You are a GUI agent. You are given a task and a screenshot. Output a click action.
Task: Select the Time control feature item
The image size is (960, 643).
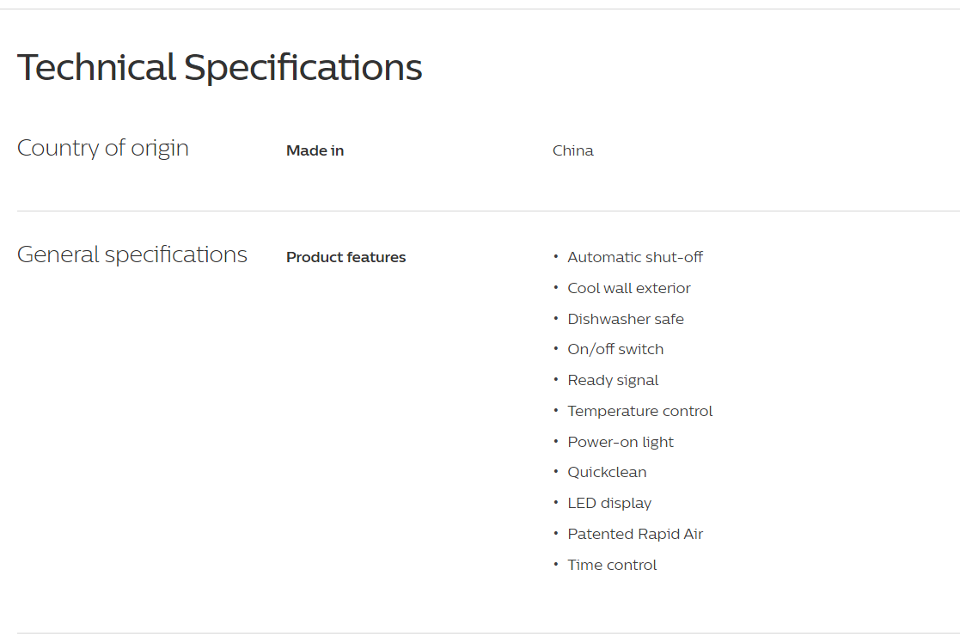pos(612,565)
